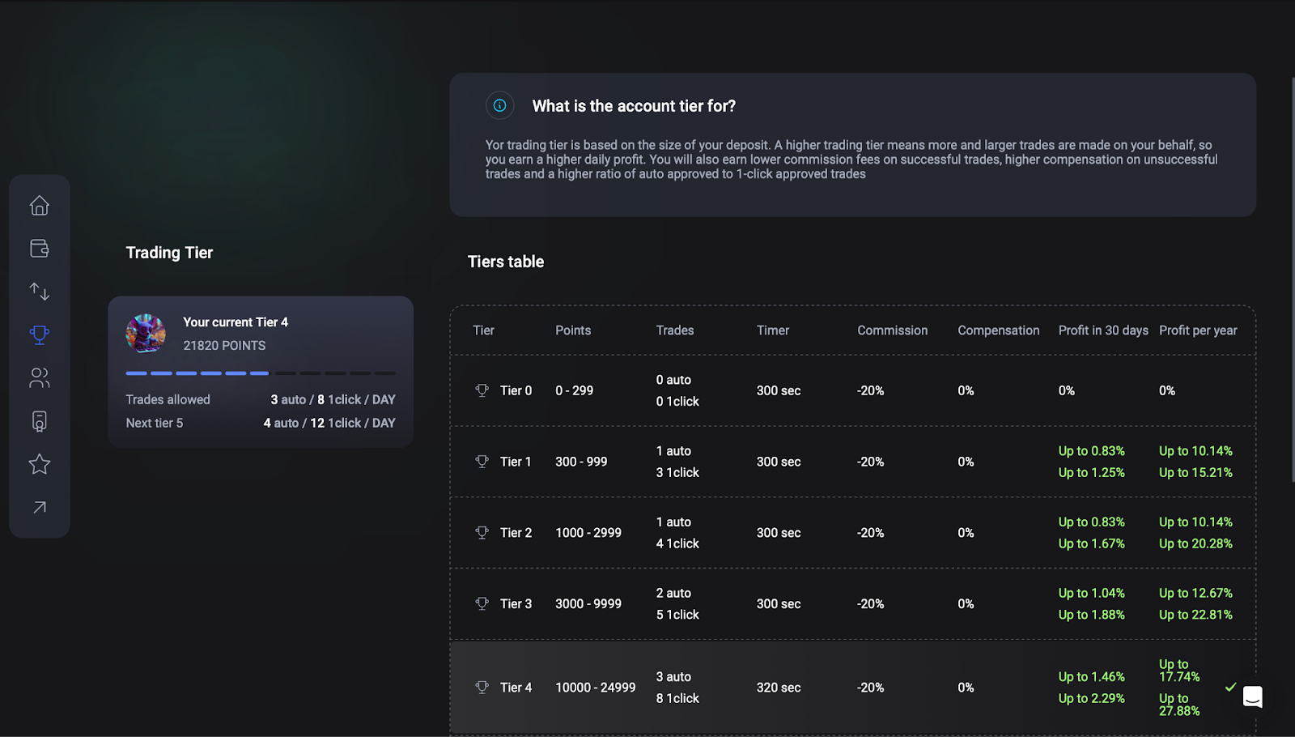The height and width of the screenshot is (737, 1295).
Task: Click the info icon beside the tier explanation
Action: pos(499,105)
